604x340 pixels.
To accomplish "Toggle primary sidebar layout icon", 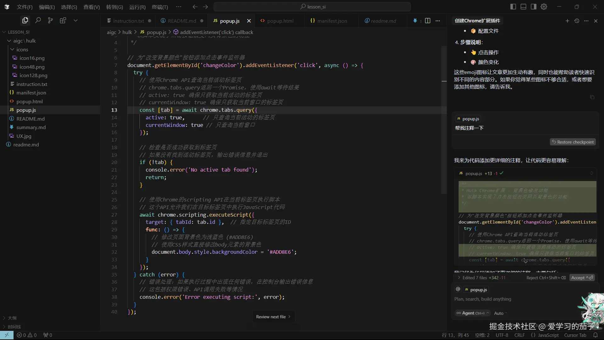I will tap(513, 7).
